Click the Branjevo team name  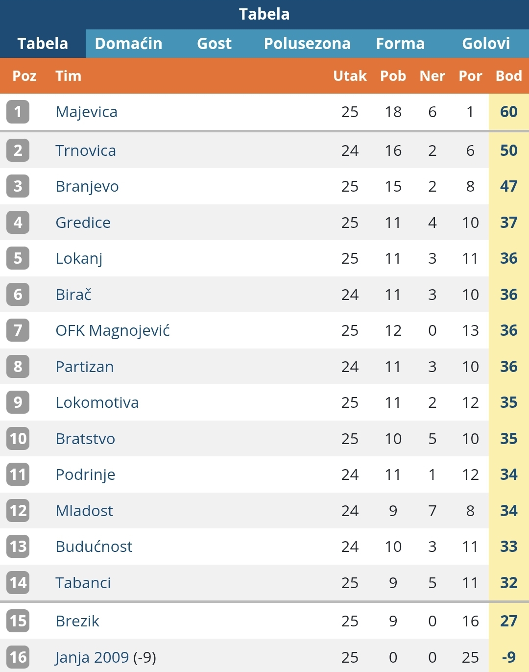(87, 186)
